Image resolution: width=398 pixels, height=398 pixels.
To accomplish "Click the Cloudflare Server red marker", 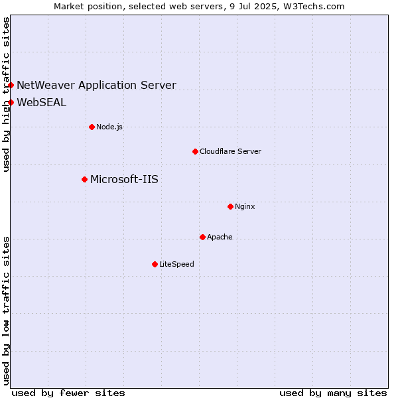I will coord(195,151).
